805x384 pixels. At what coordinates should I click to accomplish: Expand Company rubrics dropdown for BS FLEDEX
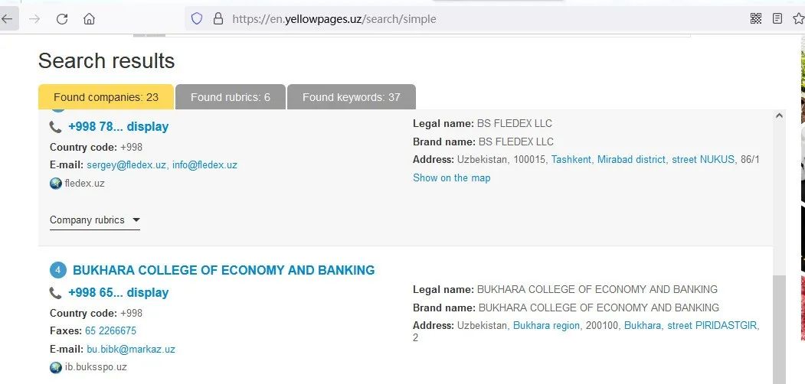(94, 220)
